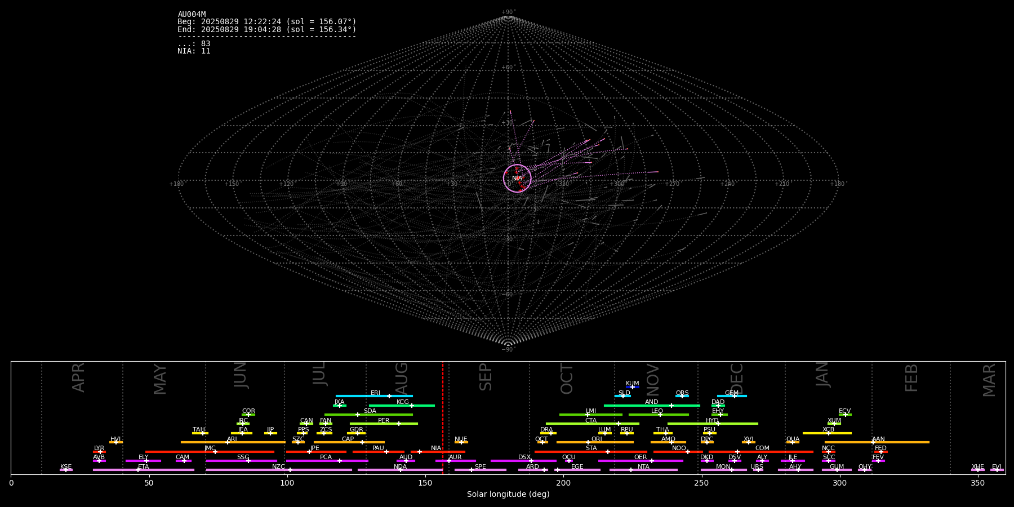Click the DRA shower label
The width and height of the screenshot is (1014, 507).
(546, 430)
